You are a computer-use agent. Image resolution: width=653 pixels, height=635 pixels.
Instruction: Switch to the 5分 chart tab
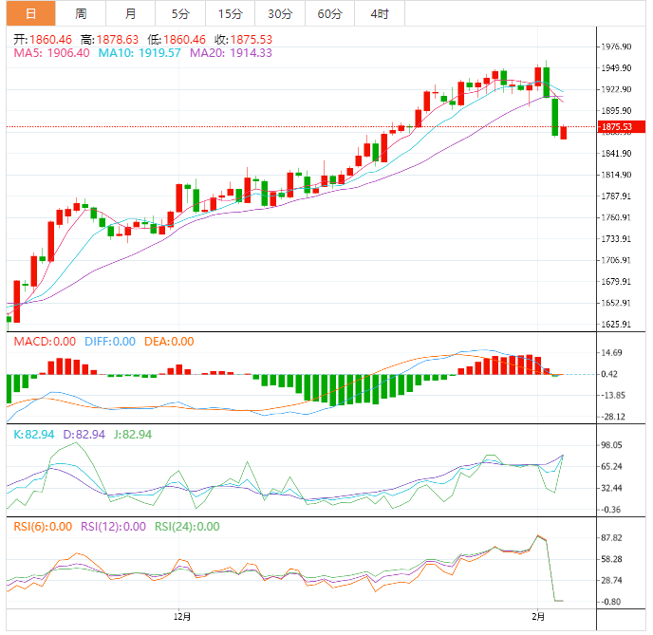179,13
